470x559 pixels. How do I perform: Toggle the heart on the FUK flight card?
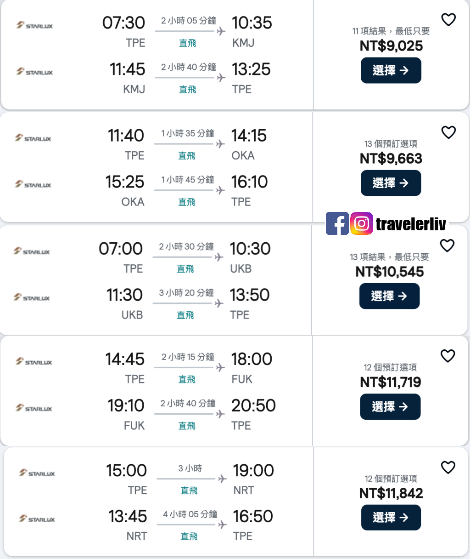(448, 355)
